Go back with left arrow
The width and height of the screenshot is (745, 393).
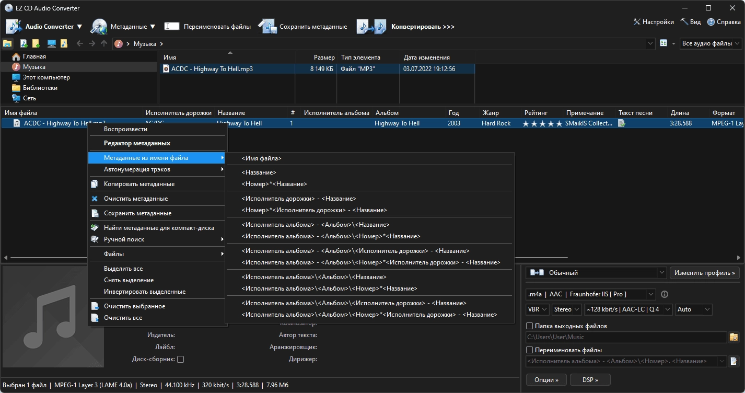80,43
